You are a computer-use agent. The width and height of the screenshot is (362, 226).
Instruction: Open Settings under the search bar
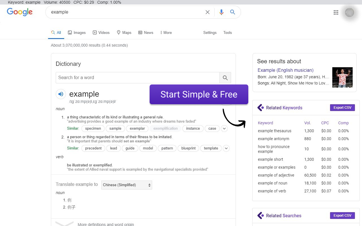(210, 32)
